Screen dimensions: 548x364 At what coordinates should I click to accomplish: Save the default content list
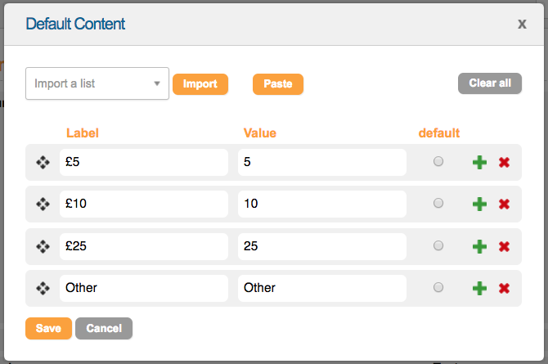coord(48,328)
